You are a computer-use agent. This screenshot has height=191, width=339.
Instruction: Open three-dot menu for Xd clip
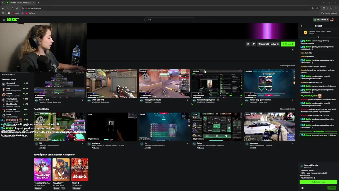[82, 144]
